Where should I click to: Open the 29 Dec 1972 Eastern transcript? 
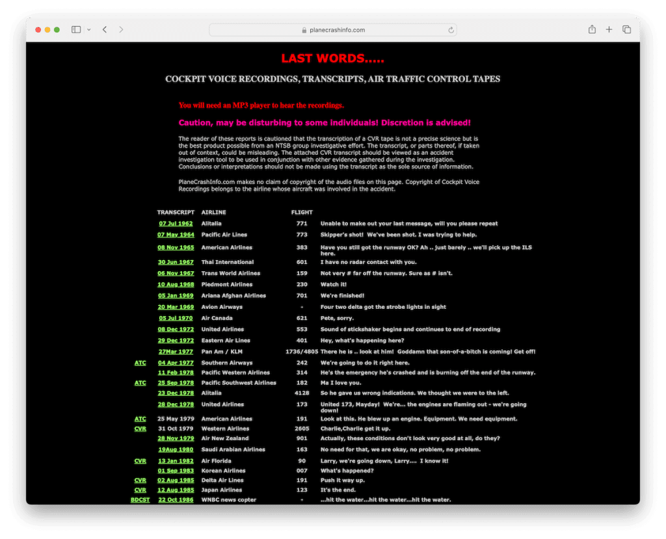[176, 340]
